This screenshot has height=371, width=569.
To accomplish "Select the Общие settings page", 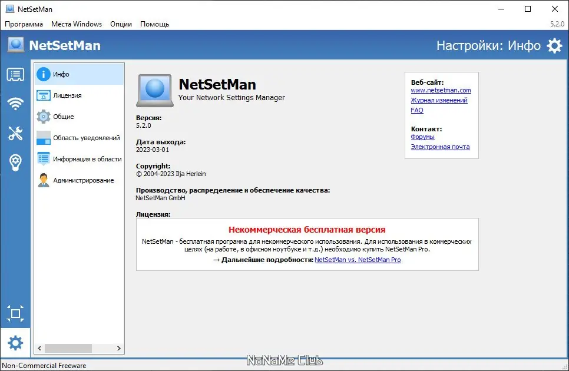I will (x=80, y=117).
